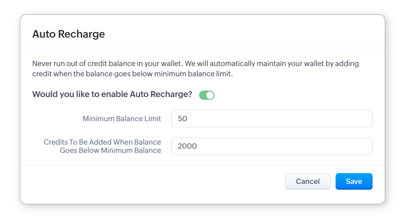Click the "Would you like to enable Auto Recharge?" label

tap(112, 95)
